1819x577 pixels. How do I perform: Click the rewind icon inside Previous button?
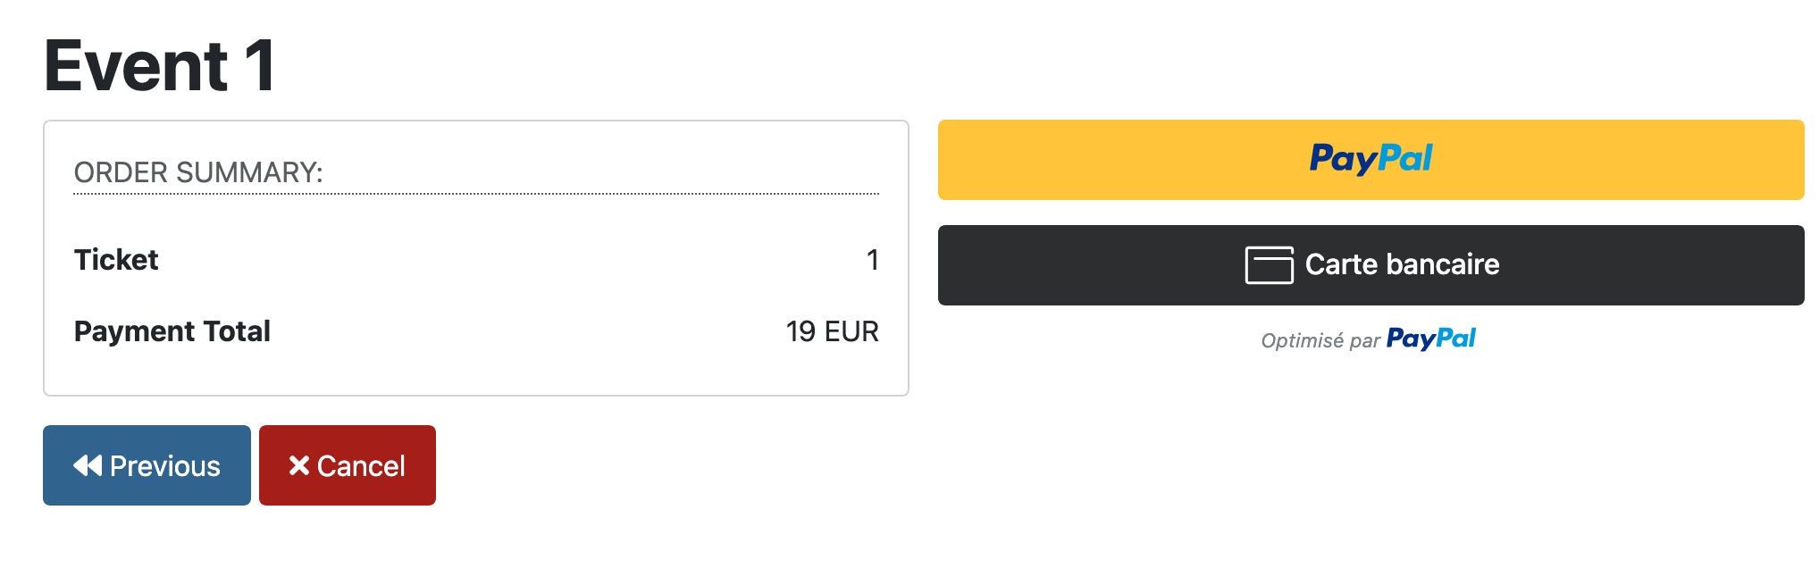(x=88, y=464)
